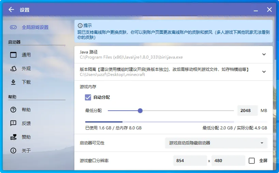Click the width field showing 854

[190, 161]
